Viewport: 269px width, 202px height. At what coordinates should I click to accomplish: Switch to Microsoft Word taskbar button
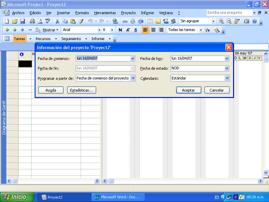[x=118, y=197]
